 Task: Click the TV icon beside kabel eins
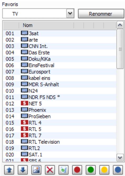click(x=24, y=78)
